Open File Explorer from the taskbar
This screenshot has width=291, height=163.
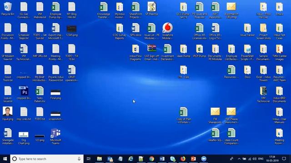100,159
